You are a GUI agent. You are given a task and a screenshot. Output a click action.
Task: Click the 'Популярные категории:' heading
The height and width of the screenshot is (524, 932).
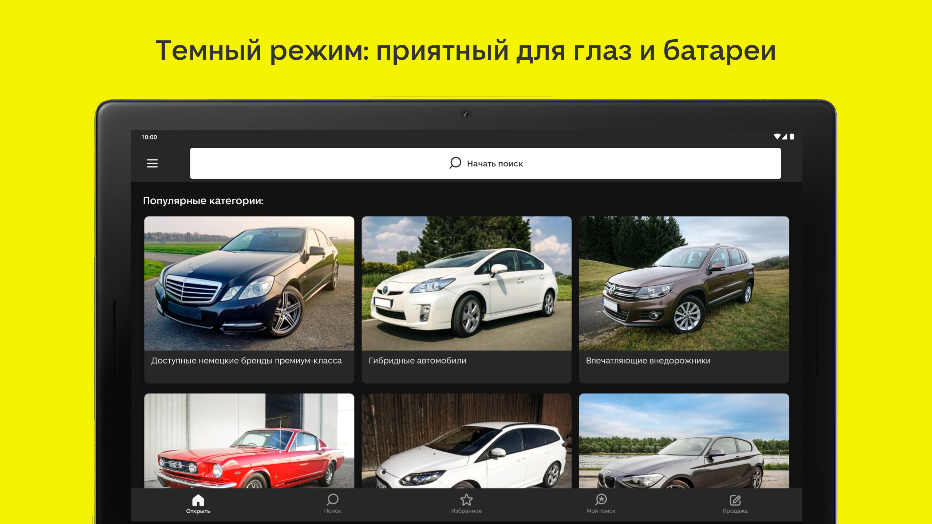[x=203, y=201]
